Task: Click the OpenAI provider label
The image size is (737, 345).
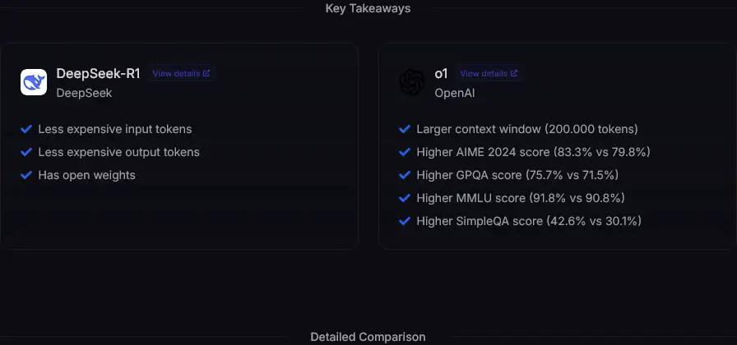Action: 455,93
